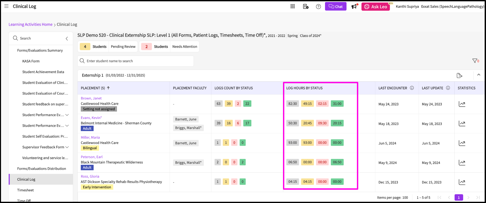The height and width of the screenshot is (203, 486).
Task: Sort by the Placement column arrow
Action: pos(108,88)
